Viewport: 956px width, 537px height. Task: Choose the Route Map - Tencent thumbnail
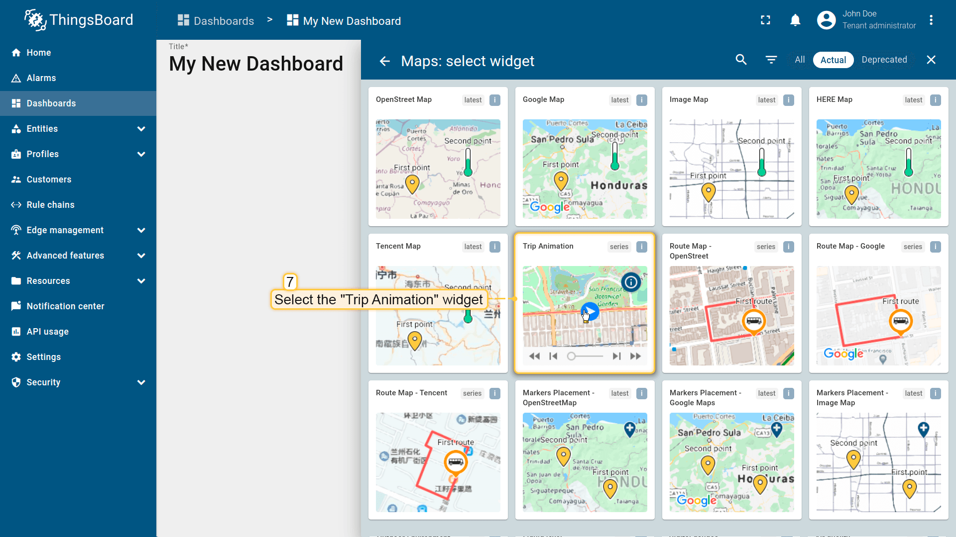pyautogui.click(x=438, y=462)
